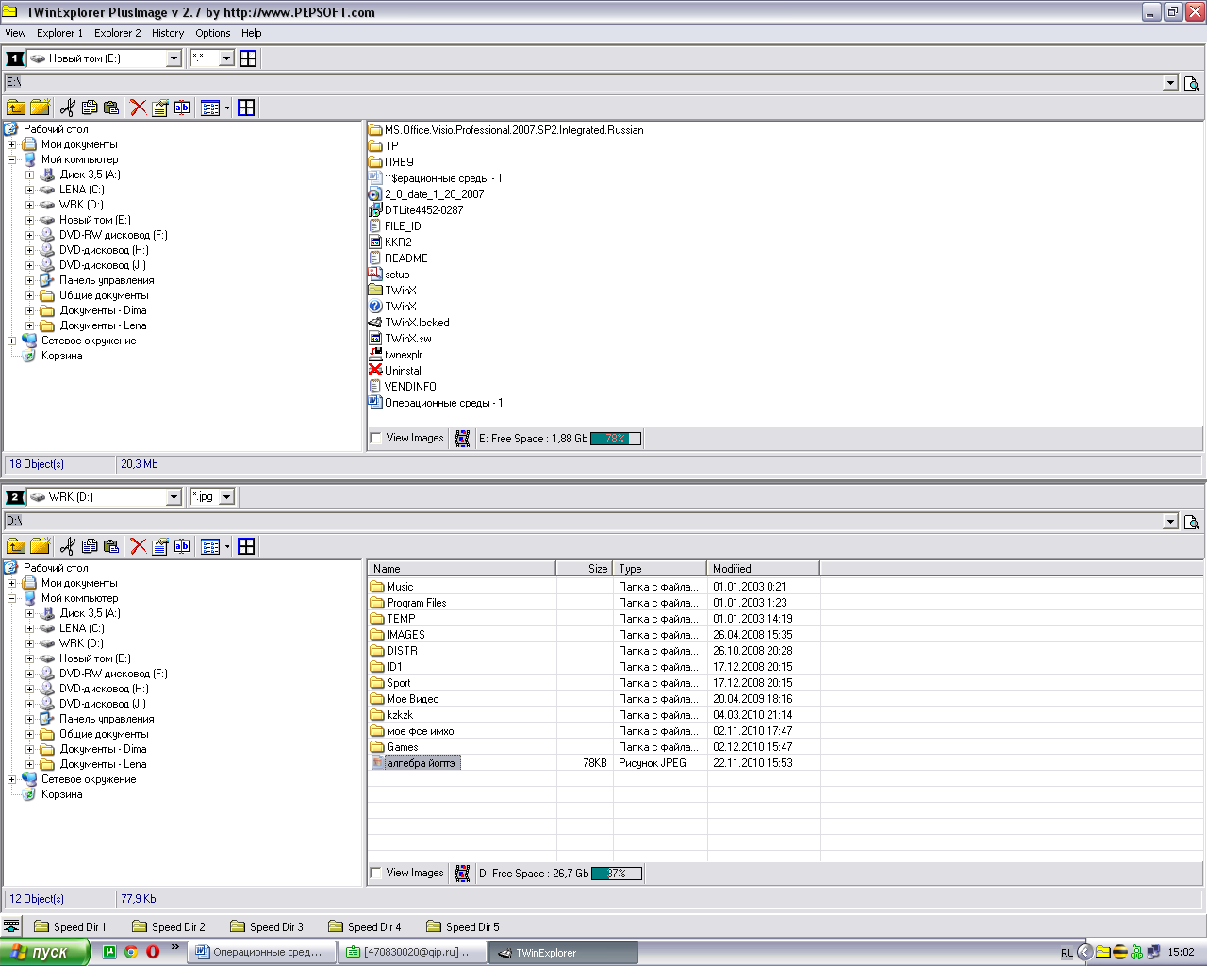1207x966 pixels.
Task: Paste using Explorer 2 clipboard icon
Action: tap(111, 546)
